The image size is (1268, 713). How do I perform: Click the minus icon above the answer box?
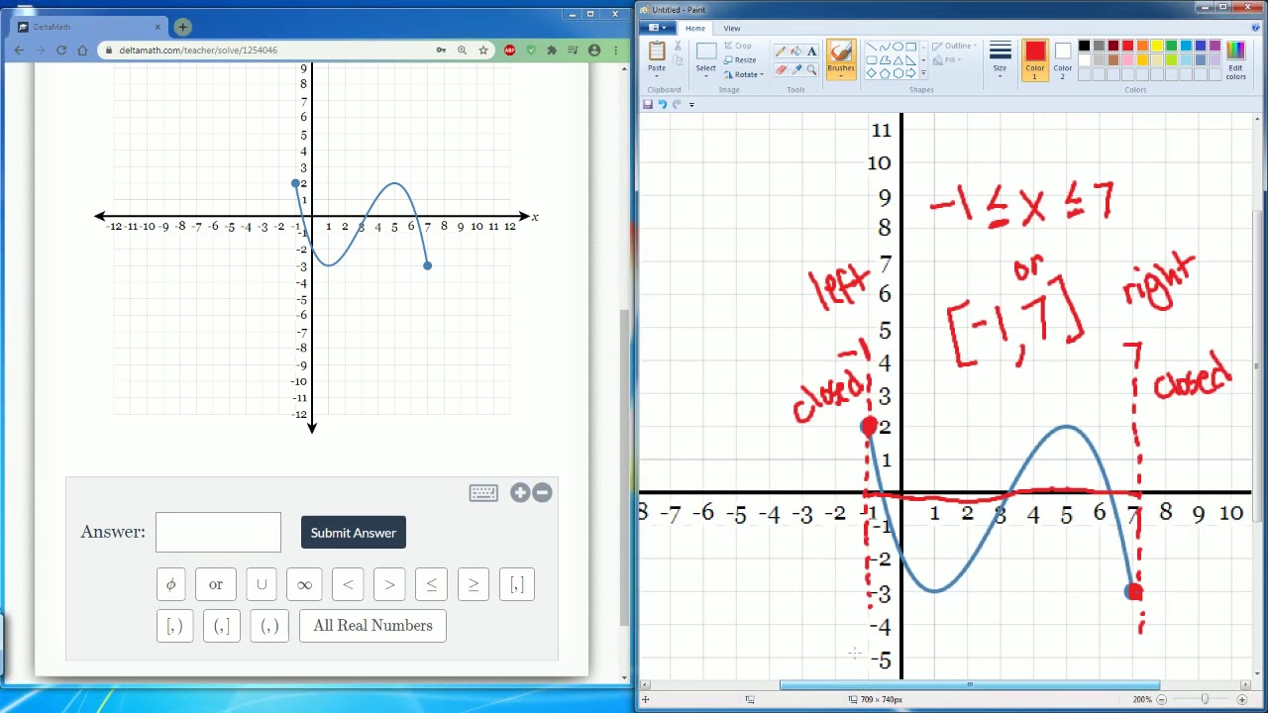tap(542, 492)
